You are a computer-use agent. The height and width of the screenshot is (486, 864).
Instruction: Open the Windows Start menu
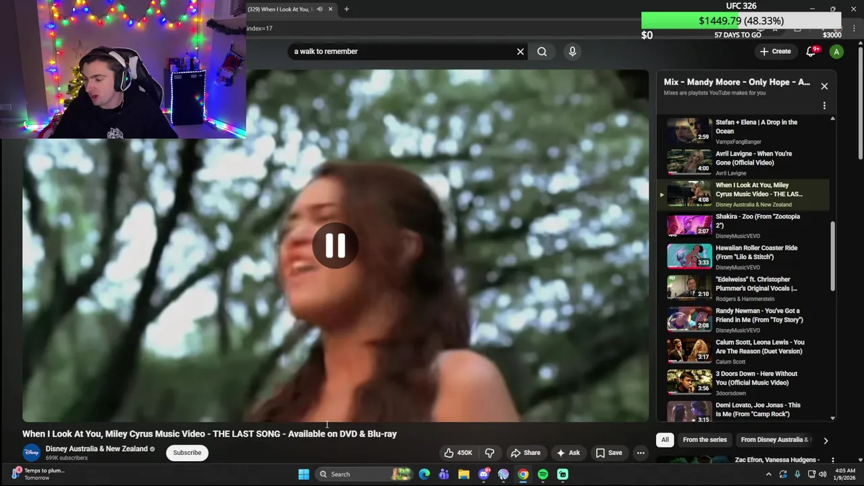(x=304, y=474)
